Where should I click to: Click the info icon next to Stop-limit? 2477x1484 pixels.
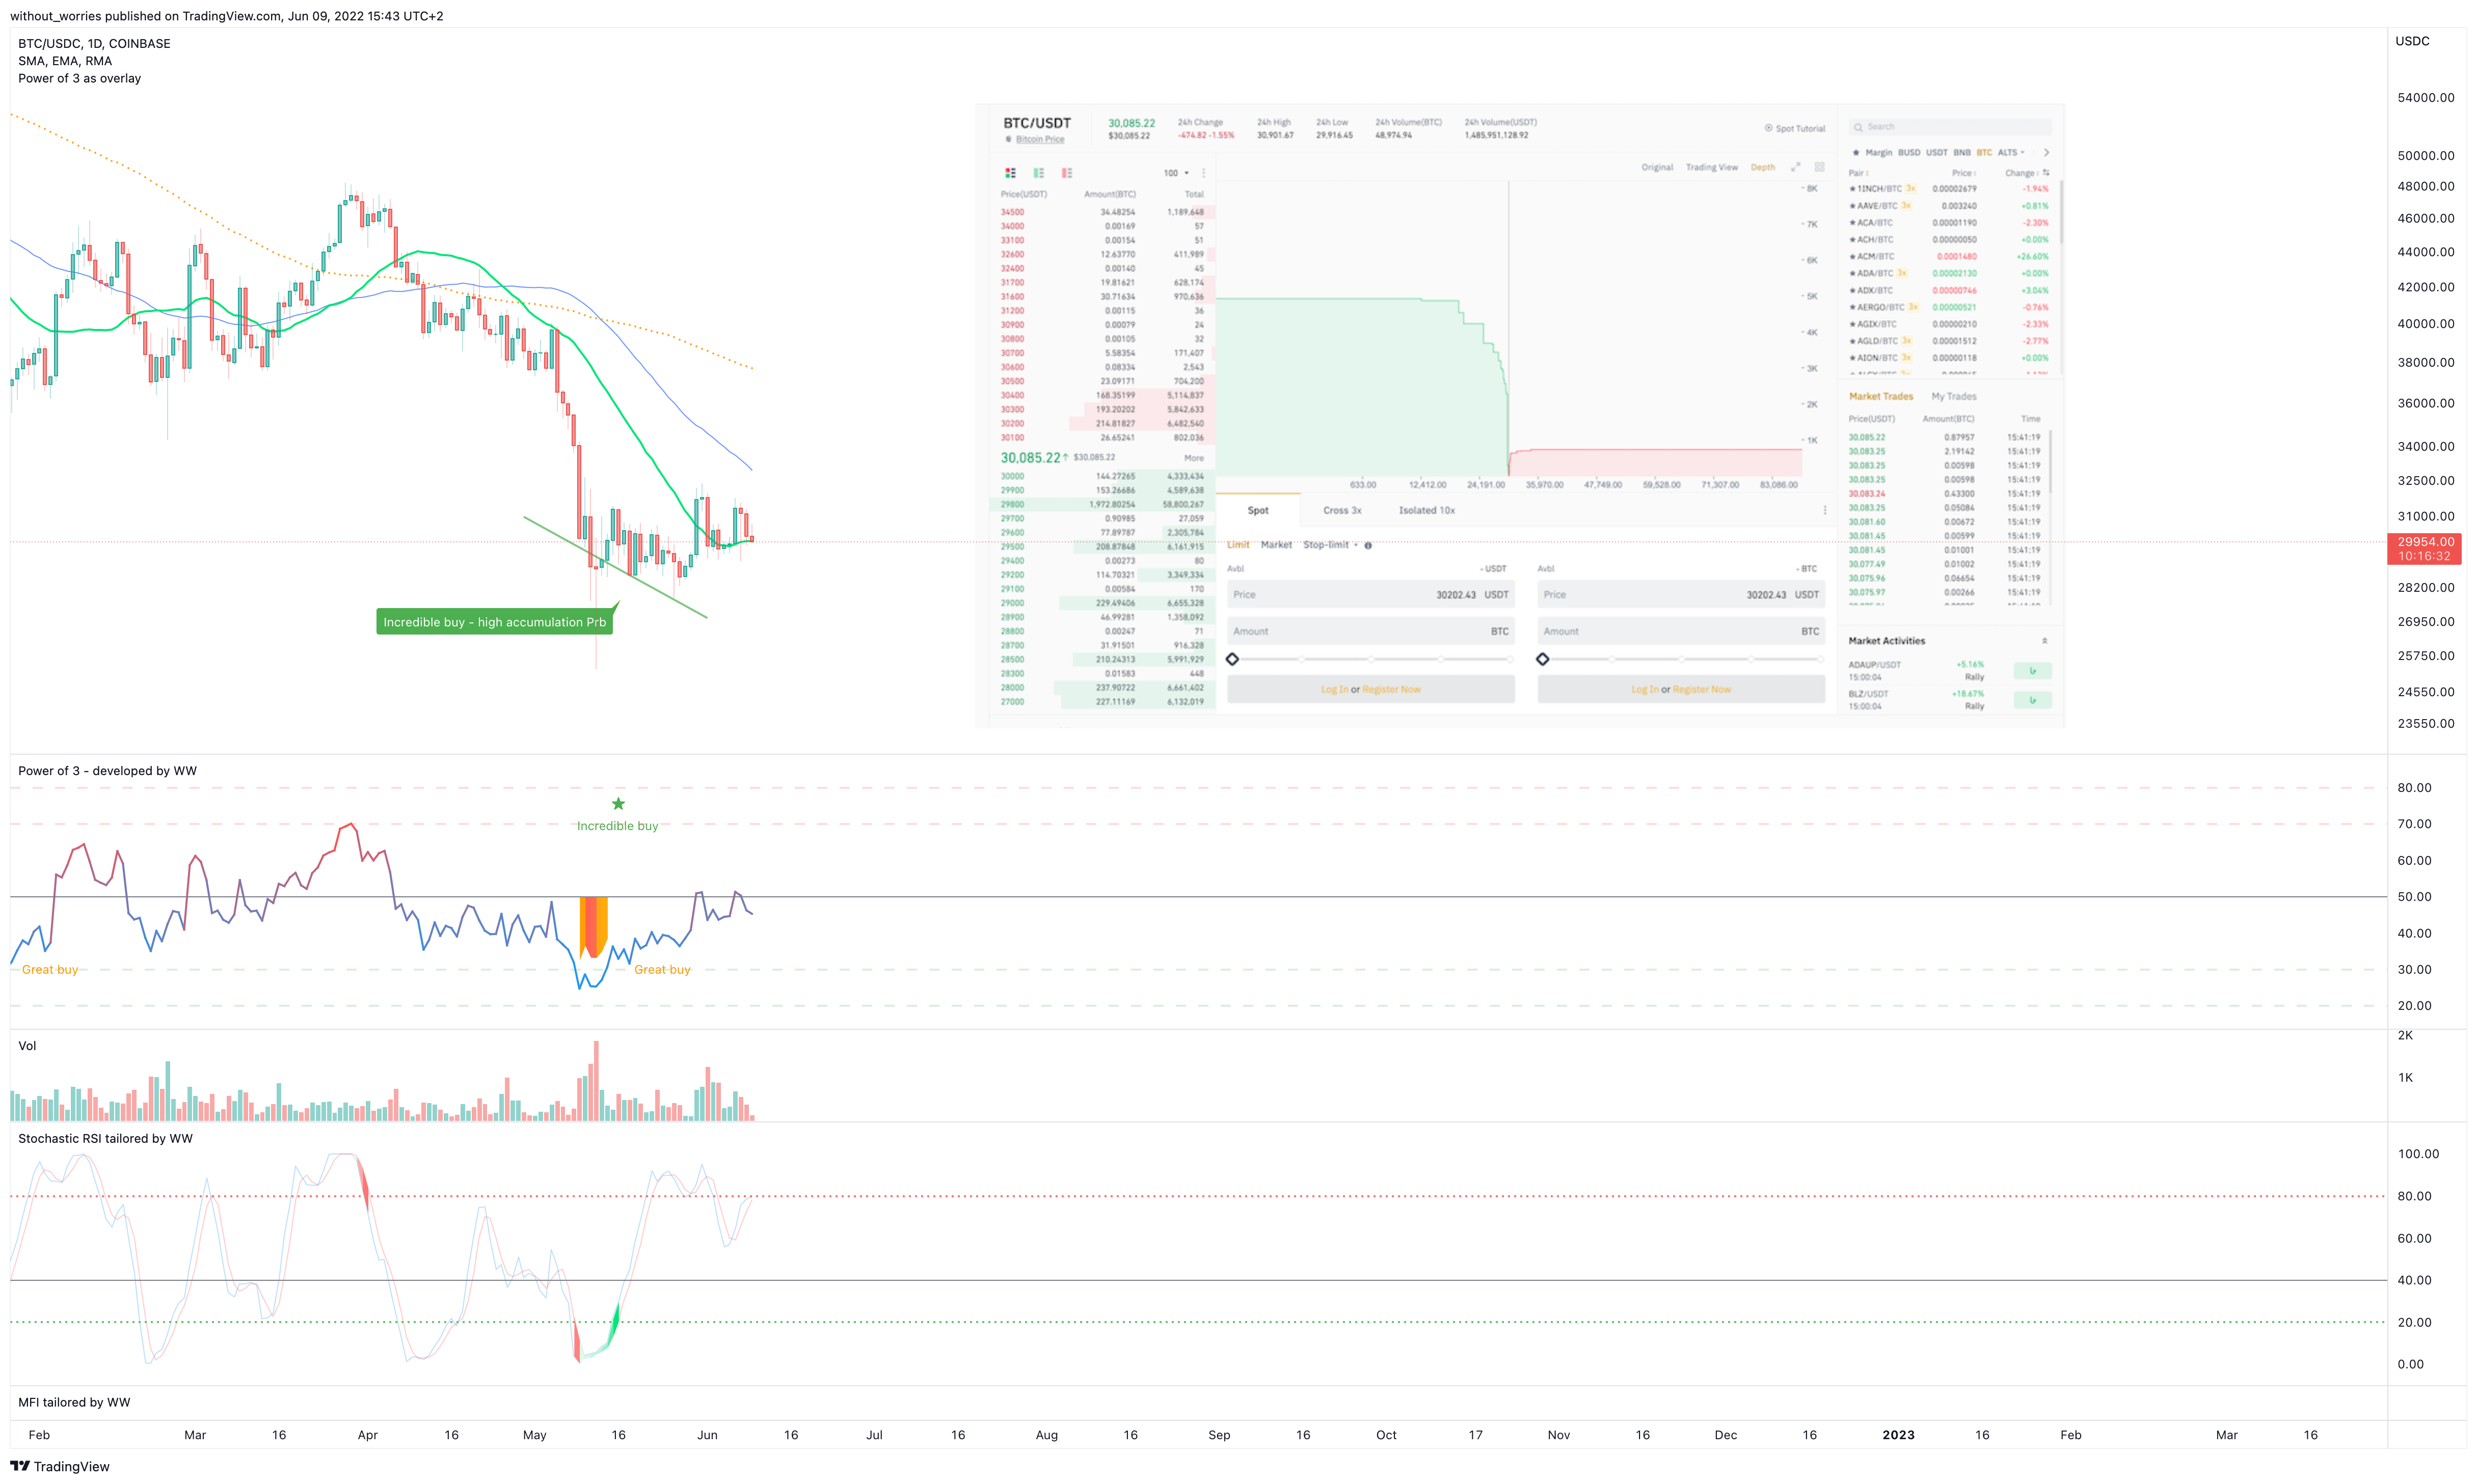click(1367, 545)
